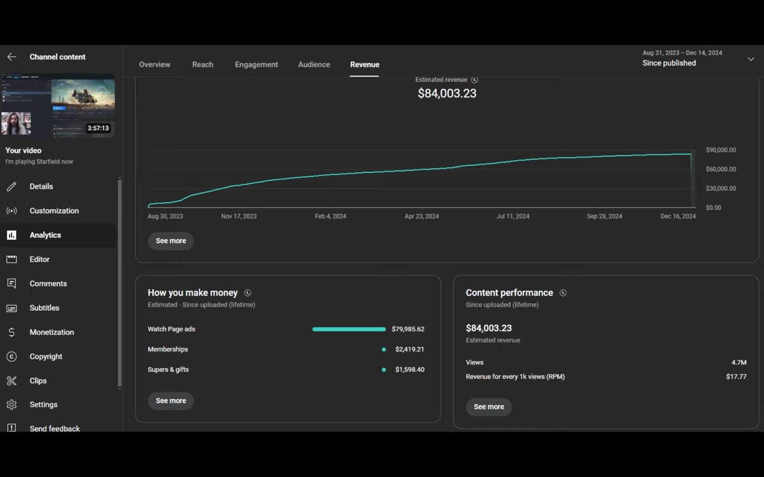
Task: Open Send feedback at the sidebar bottom
Action: pos(11,428)
